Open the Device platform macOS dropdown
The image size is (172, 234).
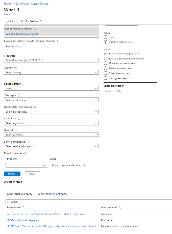[51, 88]
